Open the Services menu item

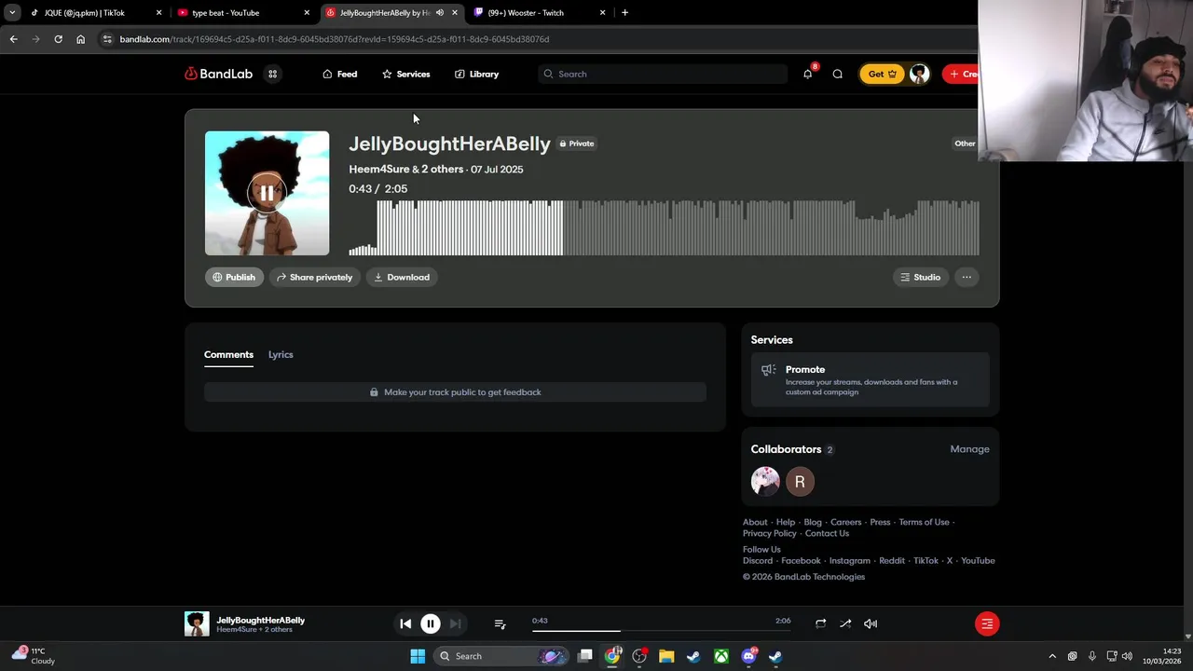(x=405, y=74)
